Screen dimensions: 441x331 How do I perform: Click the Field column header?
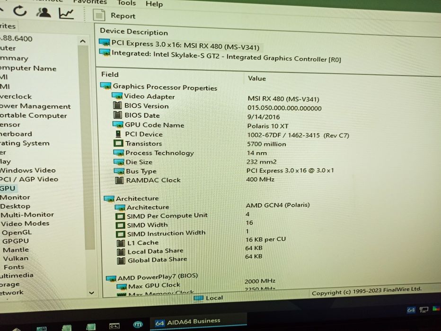click(110, 74)
